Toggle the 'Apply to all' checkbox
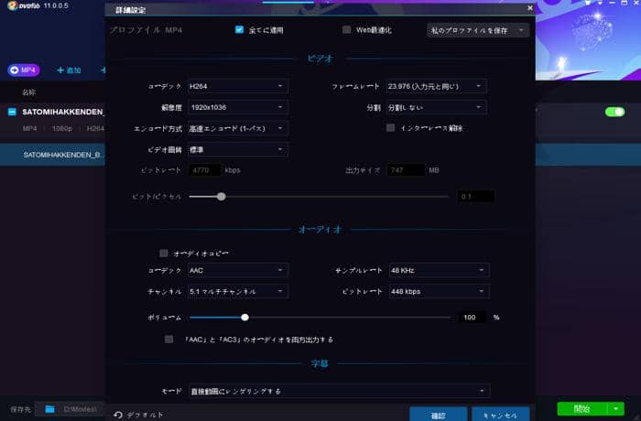The width and height of the screenshot is (641, 421). 240,29
